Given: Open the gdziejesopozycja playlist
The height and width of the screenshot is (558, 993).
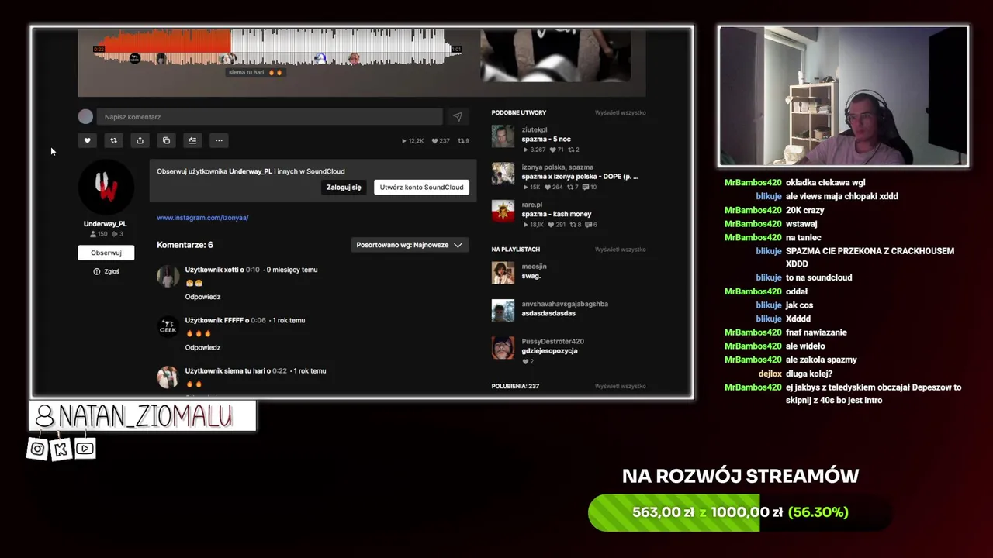Looking at the screenshot, I should click(549, 351).
